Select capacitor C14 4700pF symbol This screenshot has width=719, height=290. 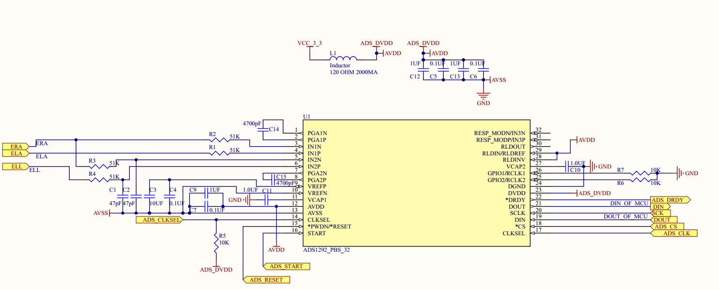[x=264, y=130]
